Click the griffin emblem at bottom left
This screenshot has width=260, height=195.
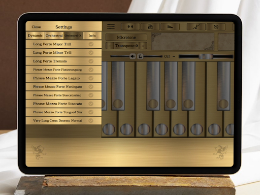[39, 152]
